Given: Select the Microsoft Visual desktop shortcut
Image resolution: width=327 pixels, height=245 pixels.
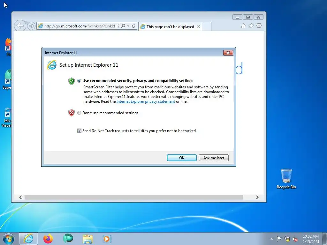Looking at the screenshot, I should point(7,117).
